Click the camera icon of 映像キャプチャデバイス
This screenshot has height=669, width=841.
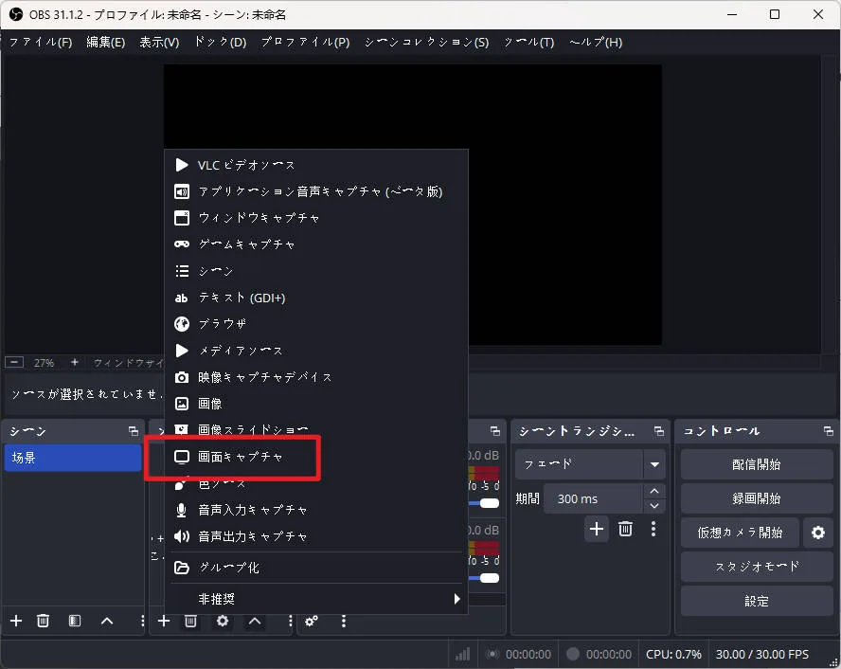point(182,378)
